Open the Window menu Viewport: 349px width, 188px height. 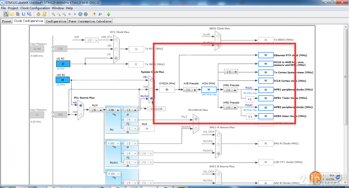(58, 8)
